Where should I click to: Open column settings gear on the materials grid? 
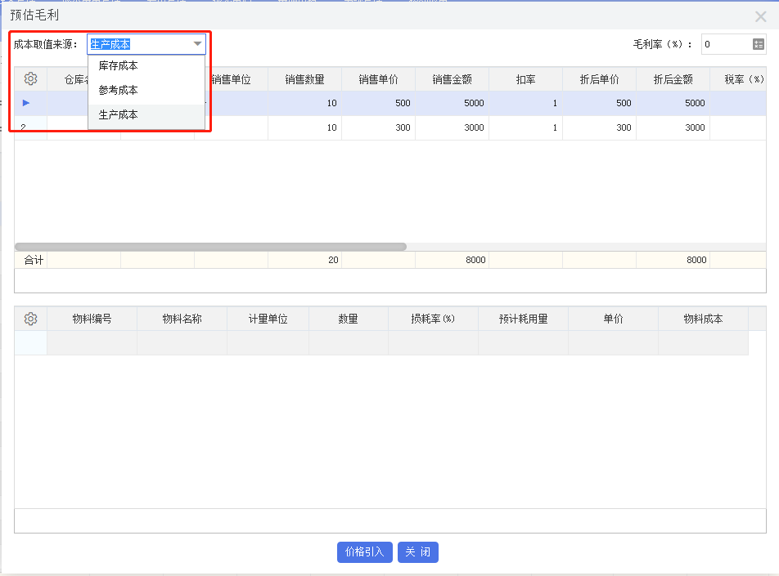tap(30, 318)
